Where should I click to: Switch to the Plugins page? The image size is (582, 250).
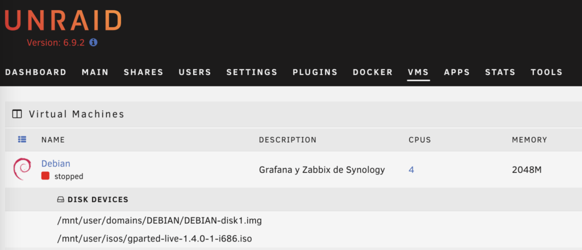(315, 72)
